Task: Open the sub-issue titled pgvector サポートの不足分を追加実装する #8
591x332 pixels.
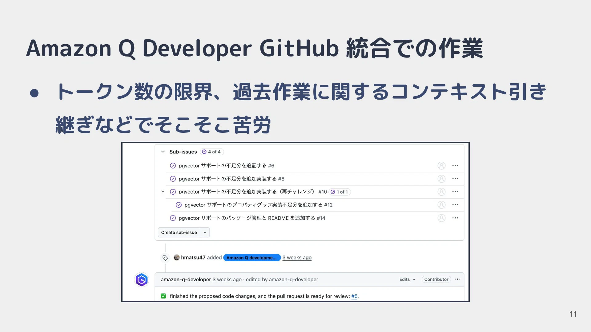Action: 231,179
